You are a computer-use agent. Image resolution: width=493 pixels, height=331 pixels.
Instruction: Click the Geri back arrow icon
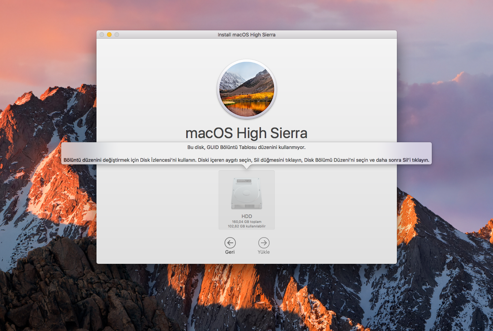tap(230, 242)
